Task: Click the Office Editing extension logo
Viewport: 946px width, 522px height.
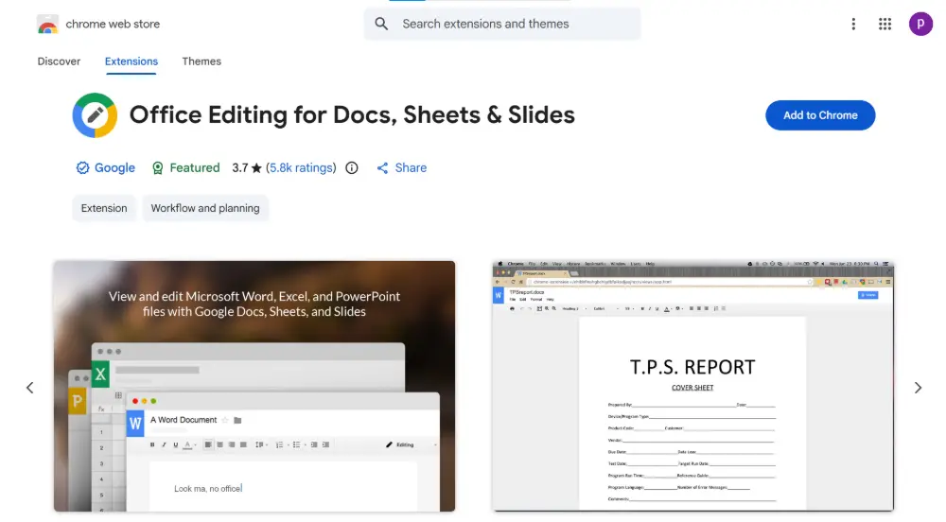Action: tap(95, 115)
